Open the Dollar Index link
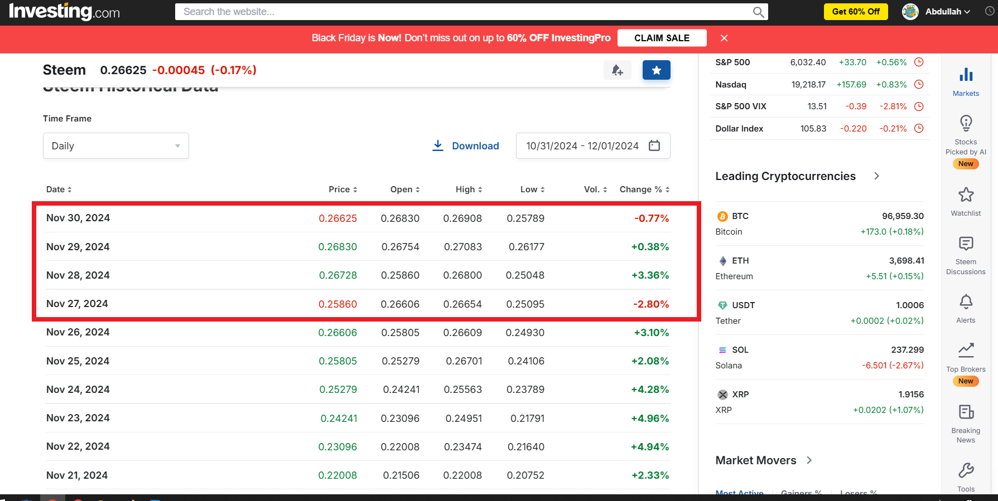998x501 pixels. [x=739, y=129]
